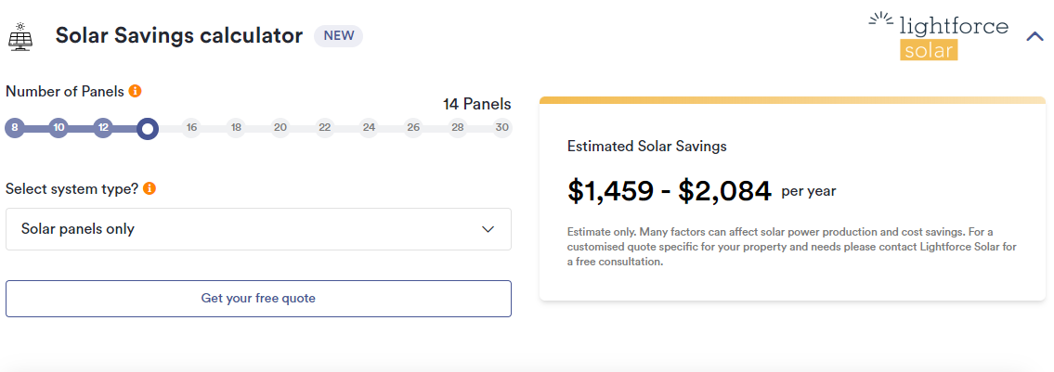Set slider to 16 panels

tap(191, 128)
